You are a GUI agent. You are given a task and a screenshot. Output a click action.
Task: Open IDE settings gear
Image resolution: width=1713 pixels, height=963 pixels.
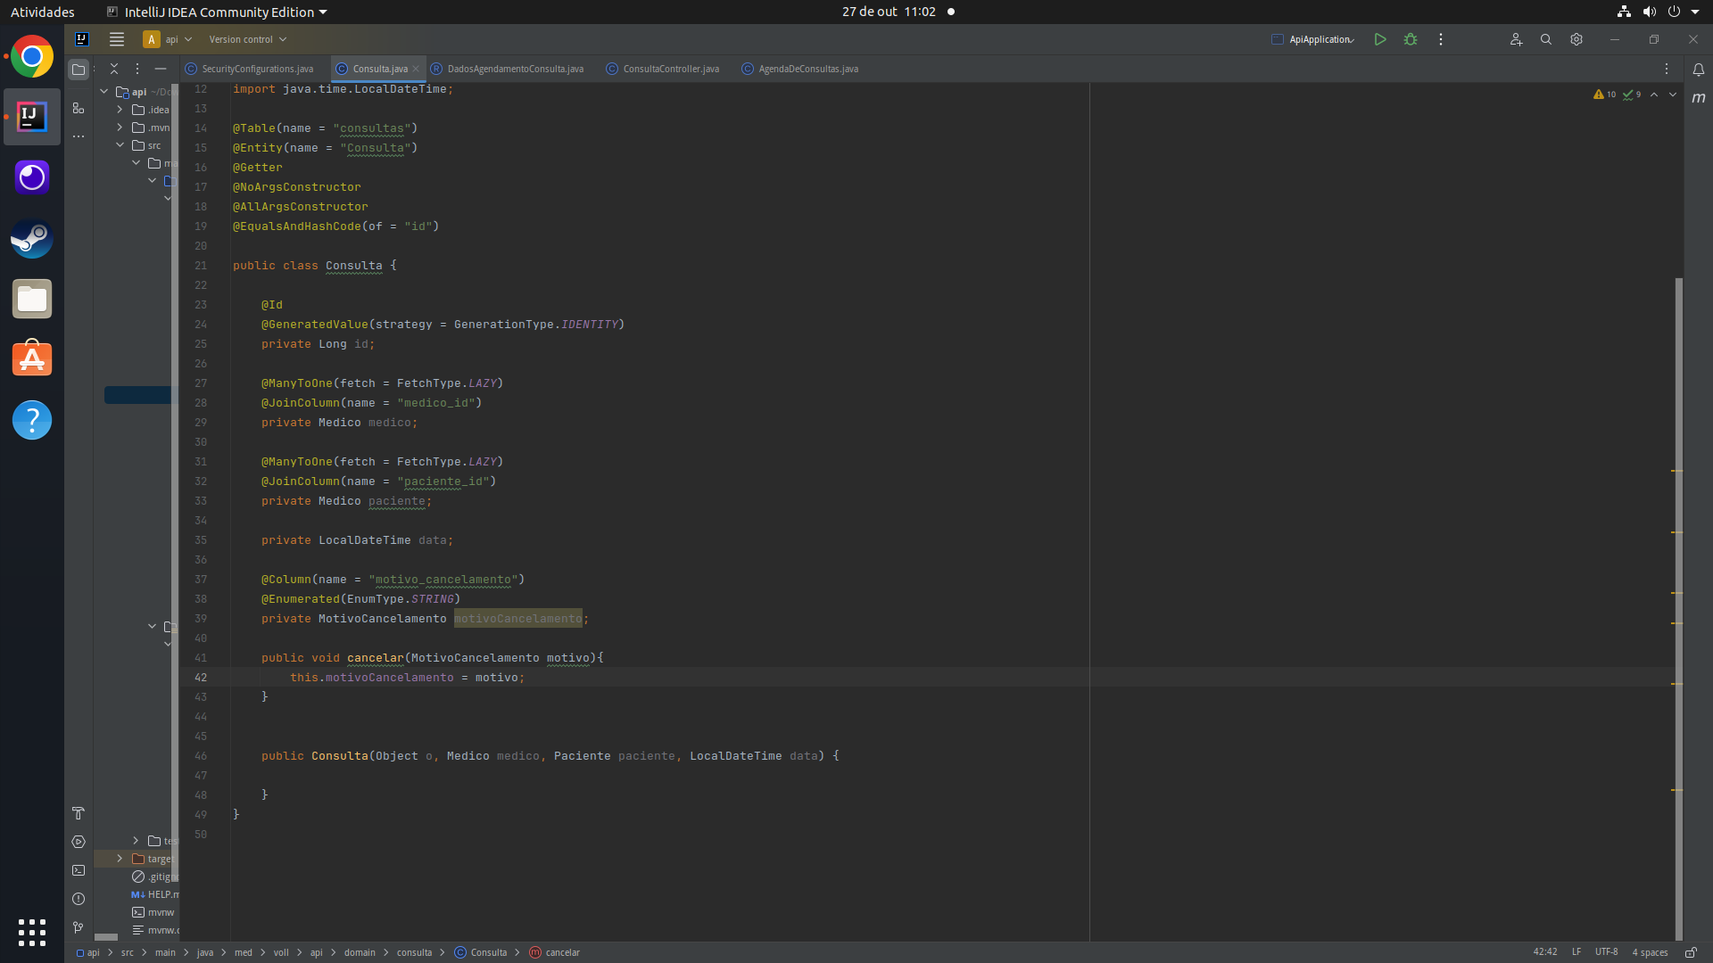click(x=1576, y=39)
